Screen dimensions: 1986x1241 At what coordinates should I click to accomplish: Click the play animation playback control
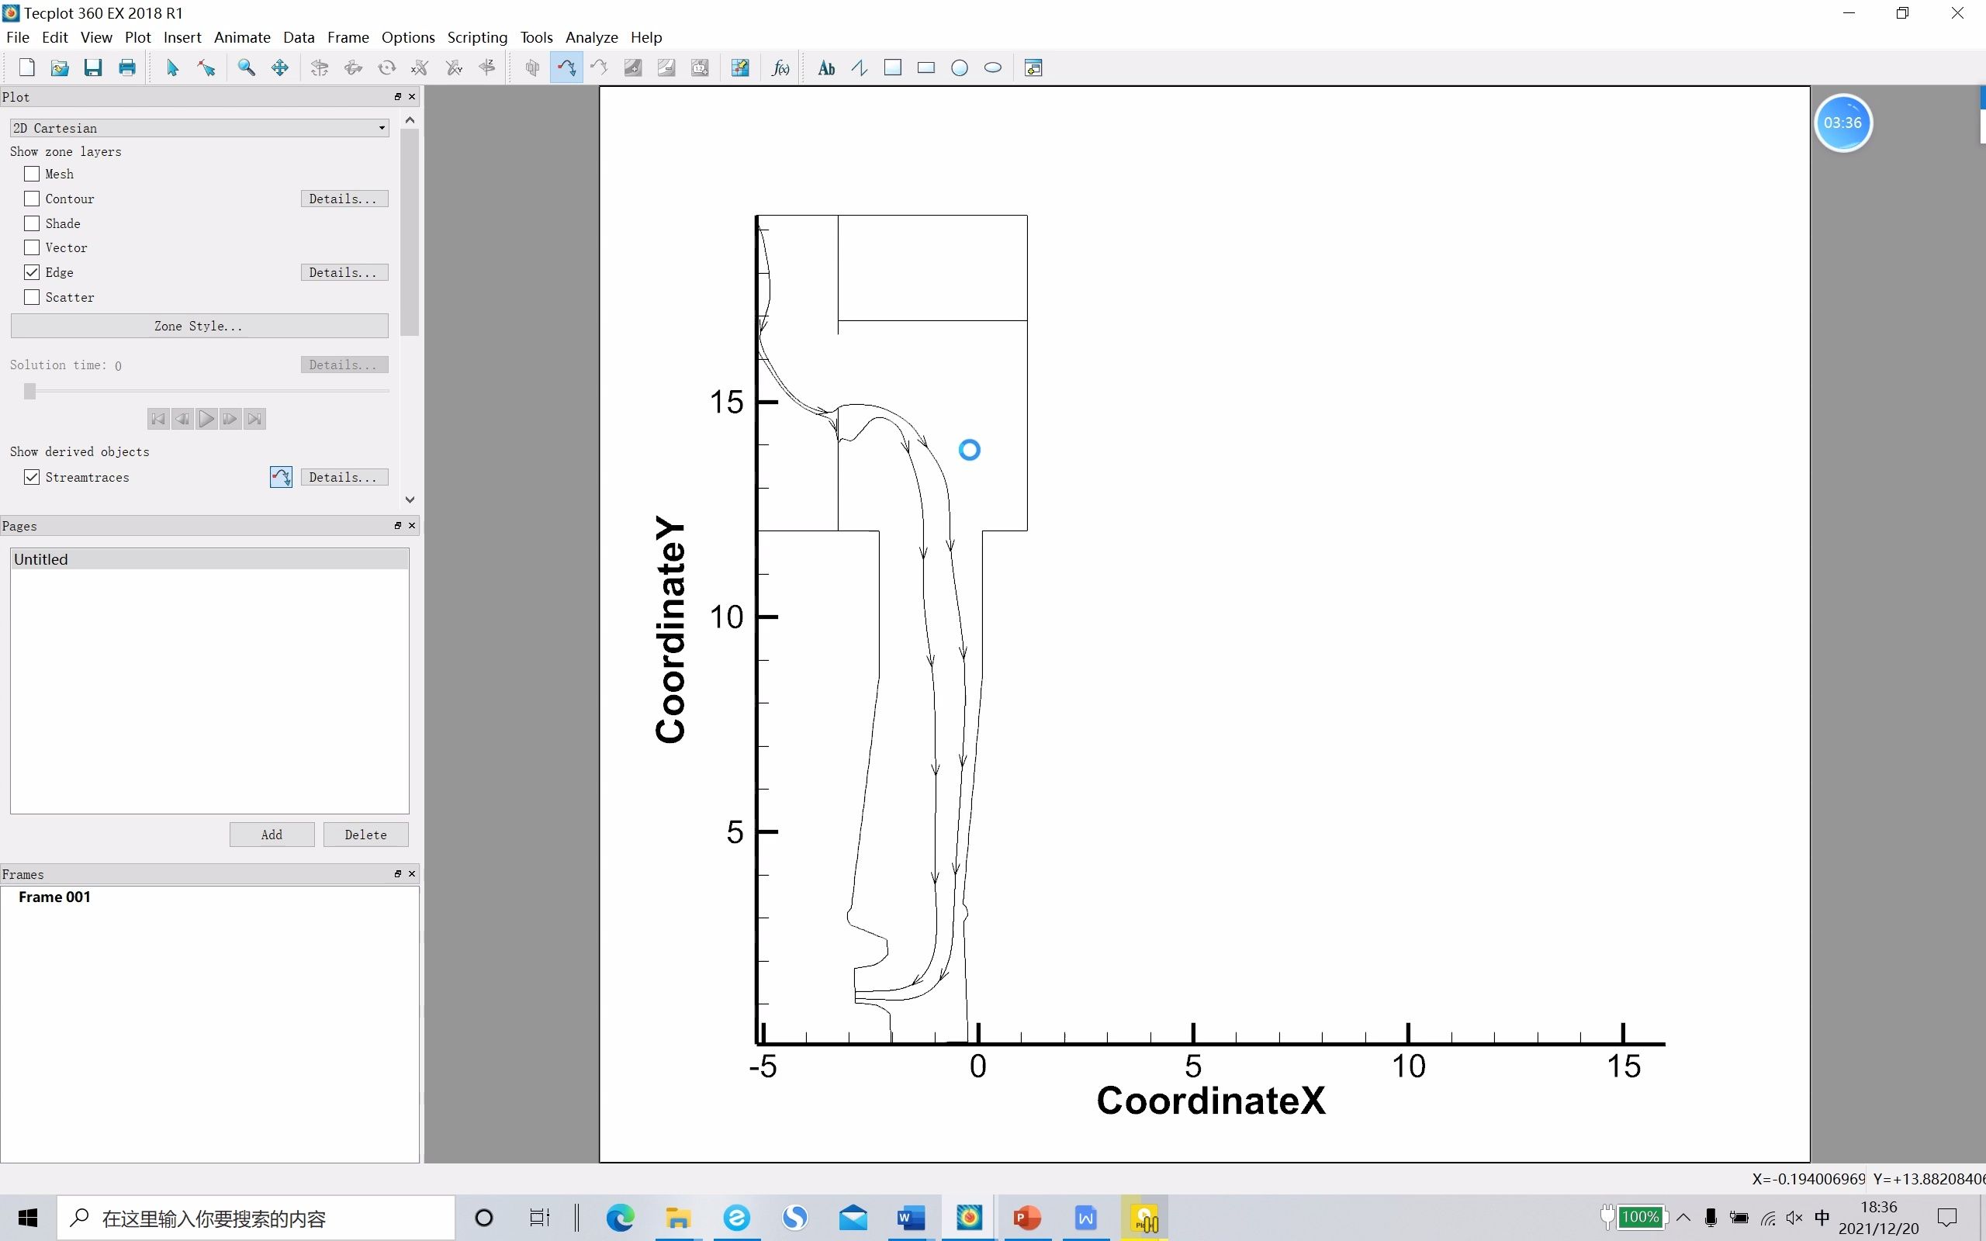206,419
